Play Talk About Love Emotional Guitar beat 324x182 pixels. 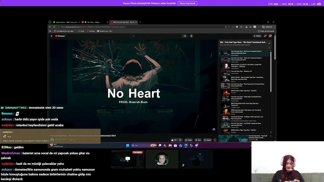tap(245, 112)
